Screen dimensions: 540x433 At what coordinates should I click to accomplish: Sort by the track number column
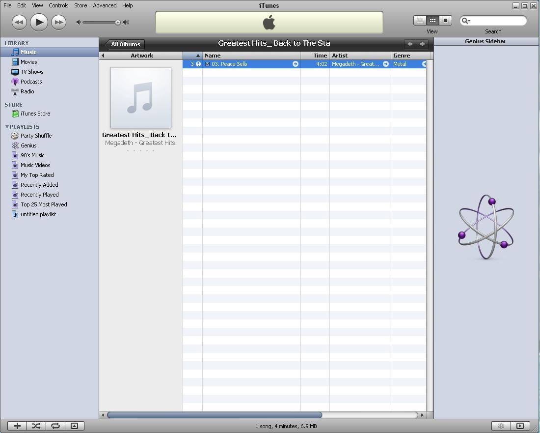(x=192, y=56)
